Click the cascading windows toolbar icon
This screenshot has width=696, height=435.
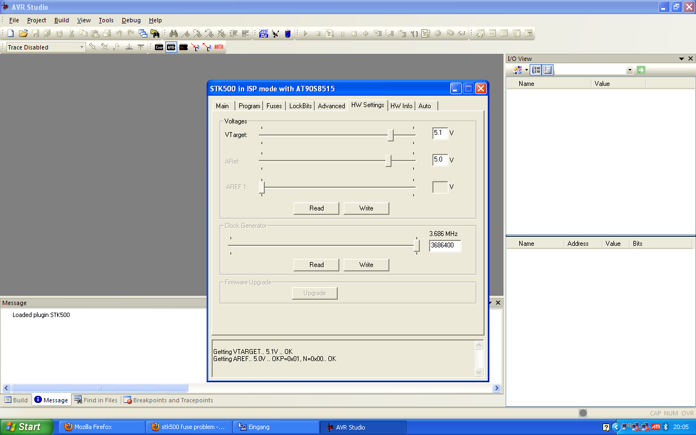(142, 34)
